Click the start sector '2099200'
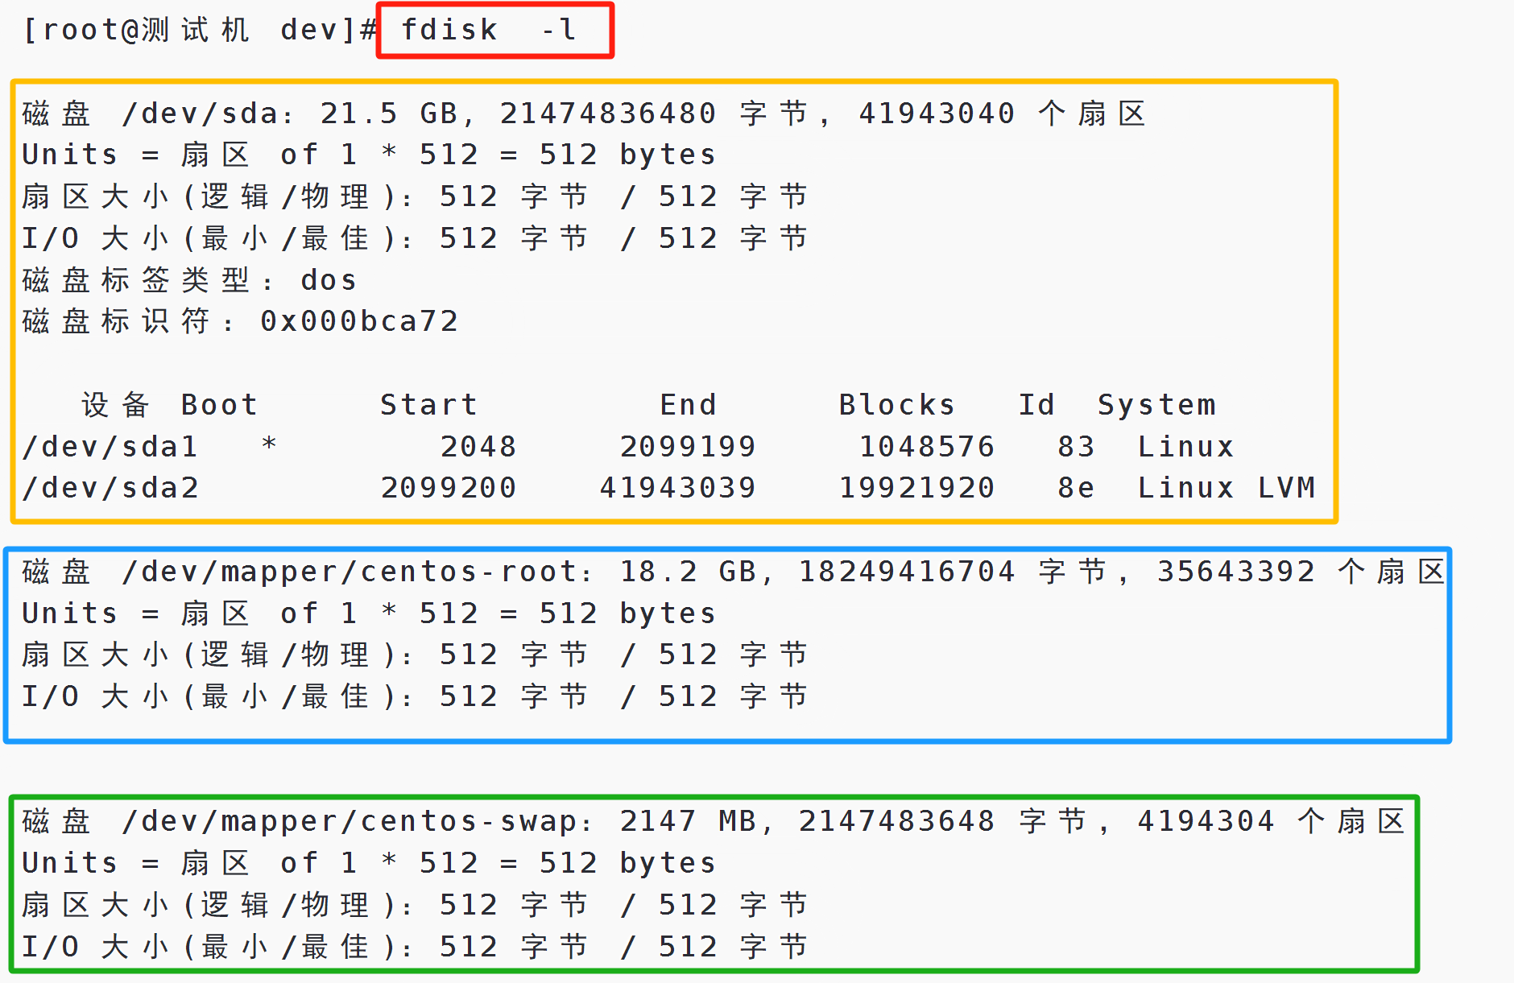 (449, 488)
